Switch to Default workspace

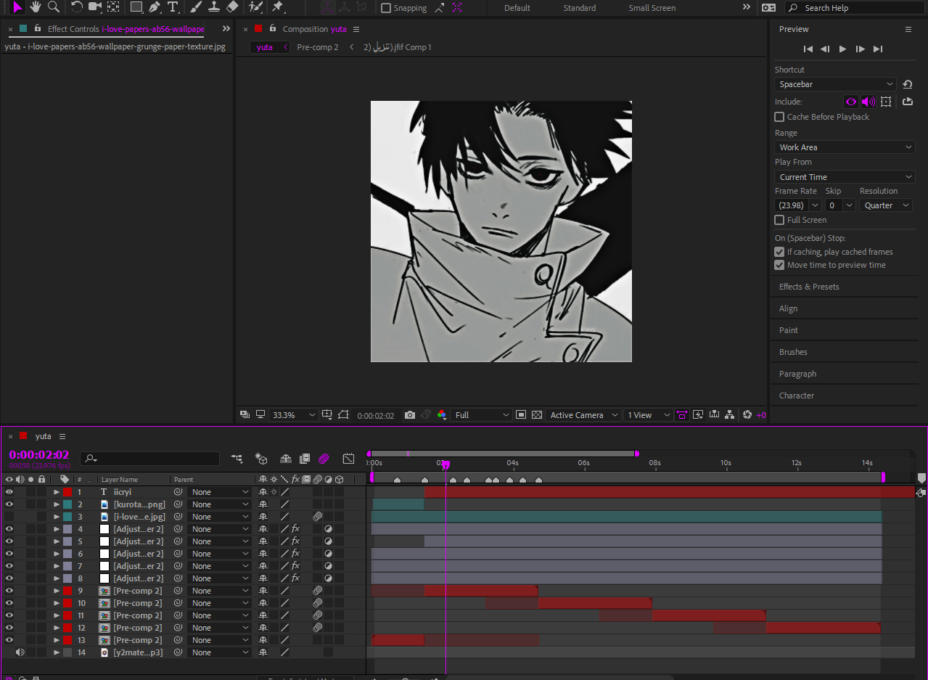(517, 8)
